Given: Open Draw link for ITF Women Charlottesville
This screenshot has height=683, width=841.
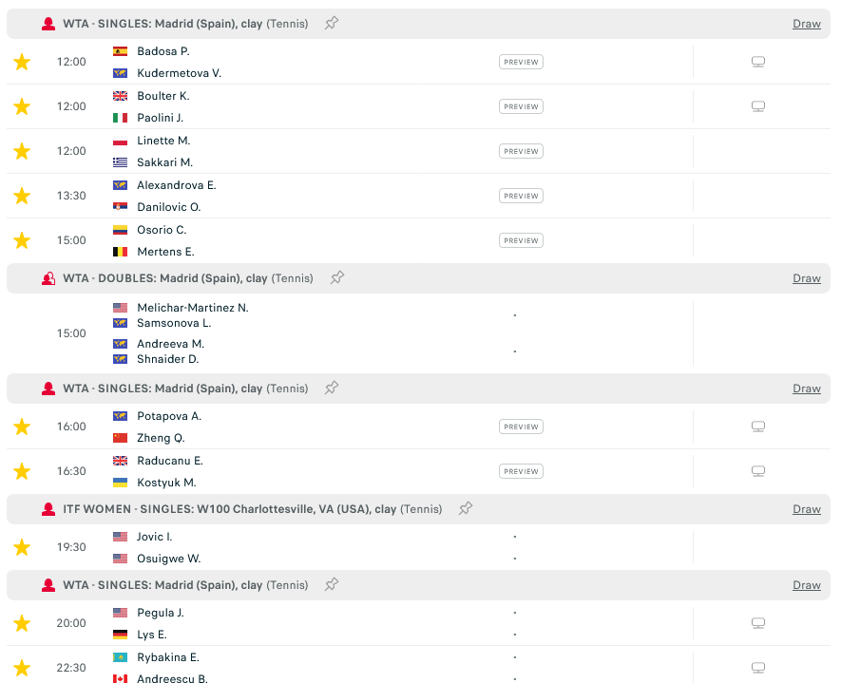Looking at the screenshot, I should pyautogui.click(x=807, y=509).
